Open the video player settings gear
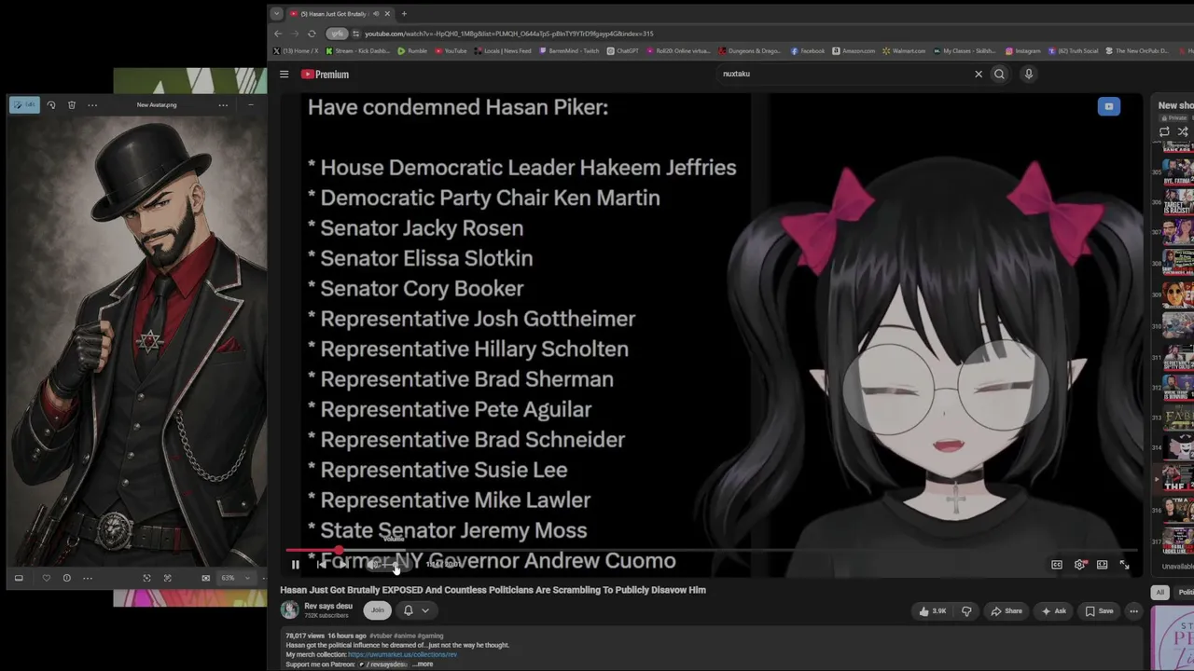Viewport: 1194px width, 671px height. pyautogui.click(x=1079, y=564)
